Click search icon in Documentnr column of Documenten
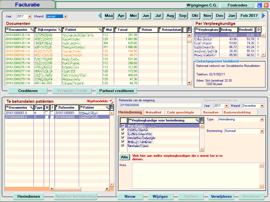270x202 pixels. [32, 29]
